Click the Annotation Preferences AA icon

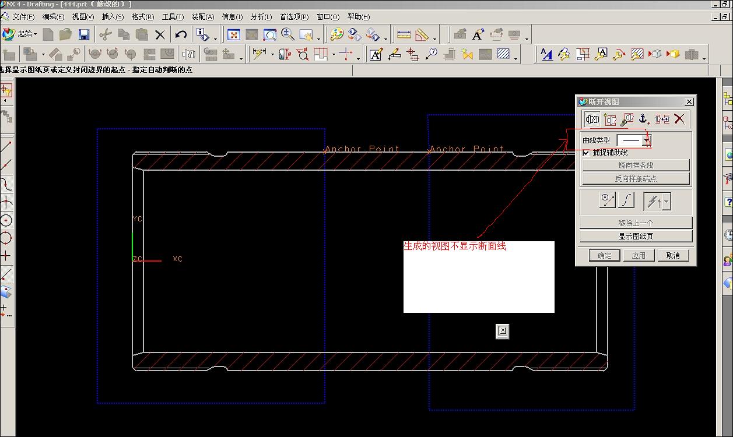(546, 54)
